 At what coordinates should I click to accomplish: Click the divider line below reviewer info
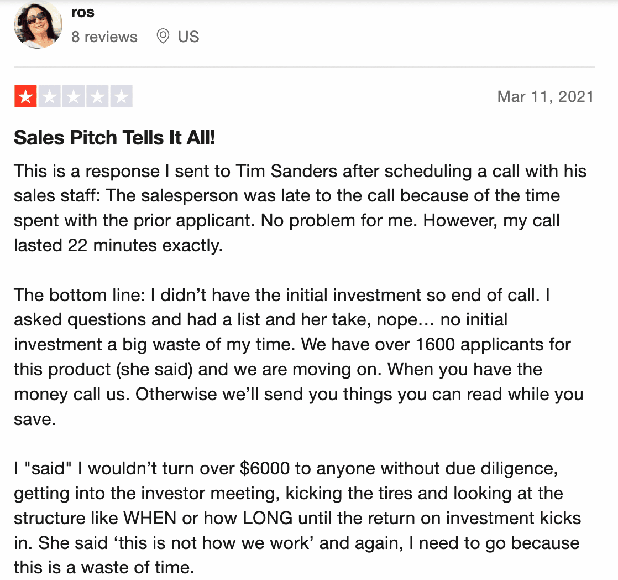304,67
